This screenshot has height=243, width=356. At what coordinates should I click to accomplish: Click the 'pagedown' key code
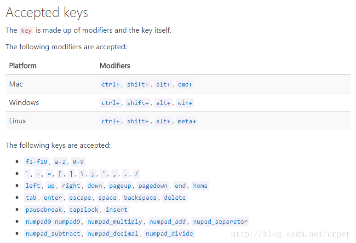[153, 186]
